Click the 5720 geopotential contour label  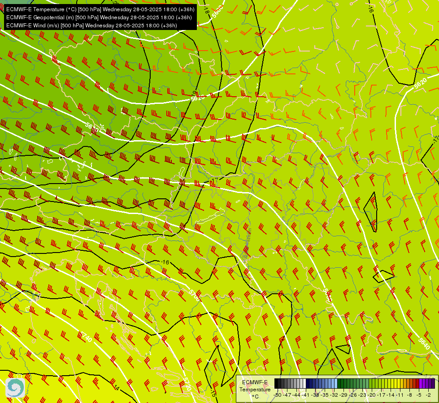187,384
